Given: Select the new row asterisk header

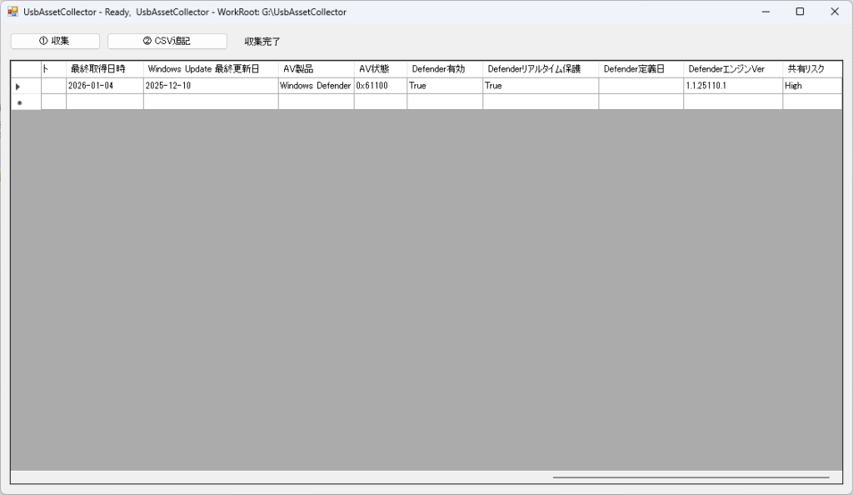Looking at the screenshot, I should (18, 102).
